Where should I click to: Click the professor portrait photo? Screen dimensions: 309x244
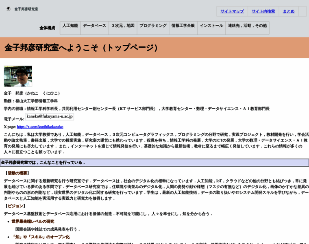18,76
